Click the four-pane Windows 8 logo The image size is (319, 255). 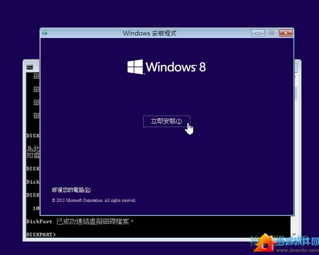pos(135,67)
